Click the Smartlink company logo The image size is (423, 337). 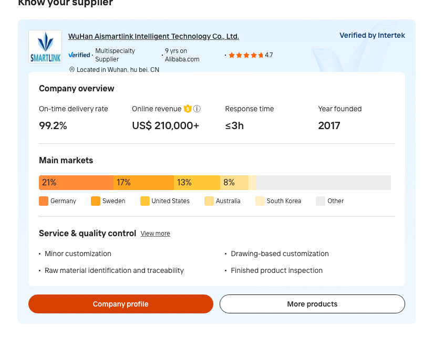45,47
